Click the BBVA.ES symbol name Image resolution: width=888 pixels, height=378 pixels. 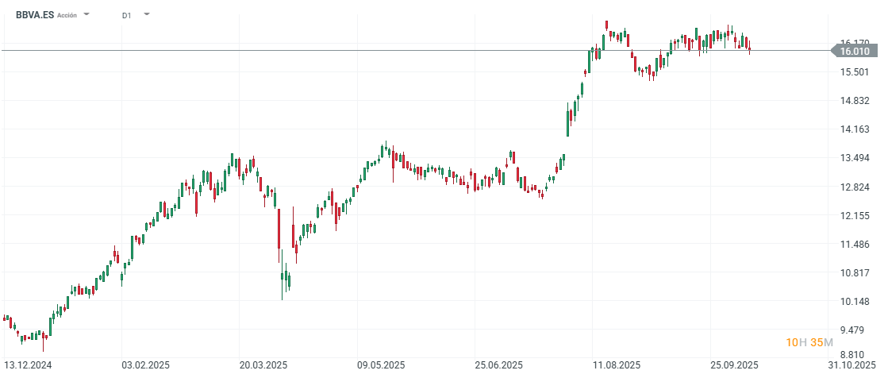click(35, 14)
